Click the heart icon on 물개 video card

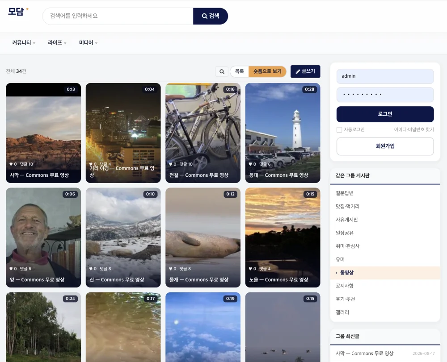(171, 269)
